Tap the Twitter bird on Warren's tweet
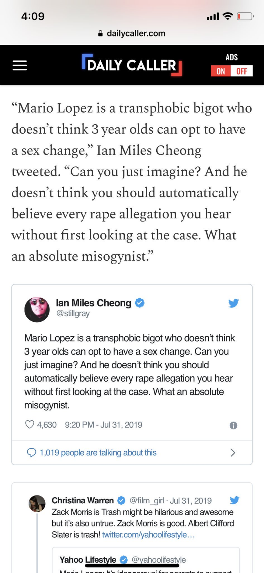Viewport: 264px width, 573px height. (235, 500)
